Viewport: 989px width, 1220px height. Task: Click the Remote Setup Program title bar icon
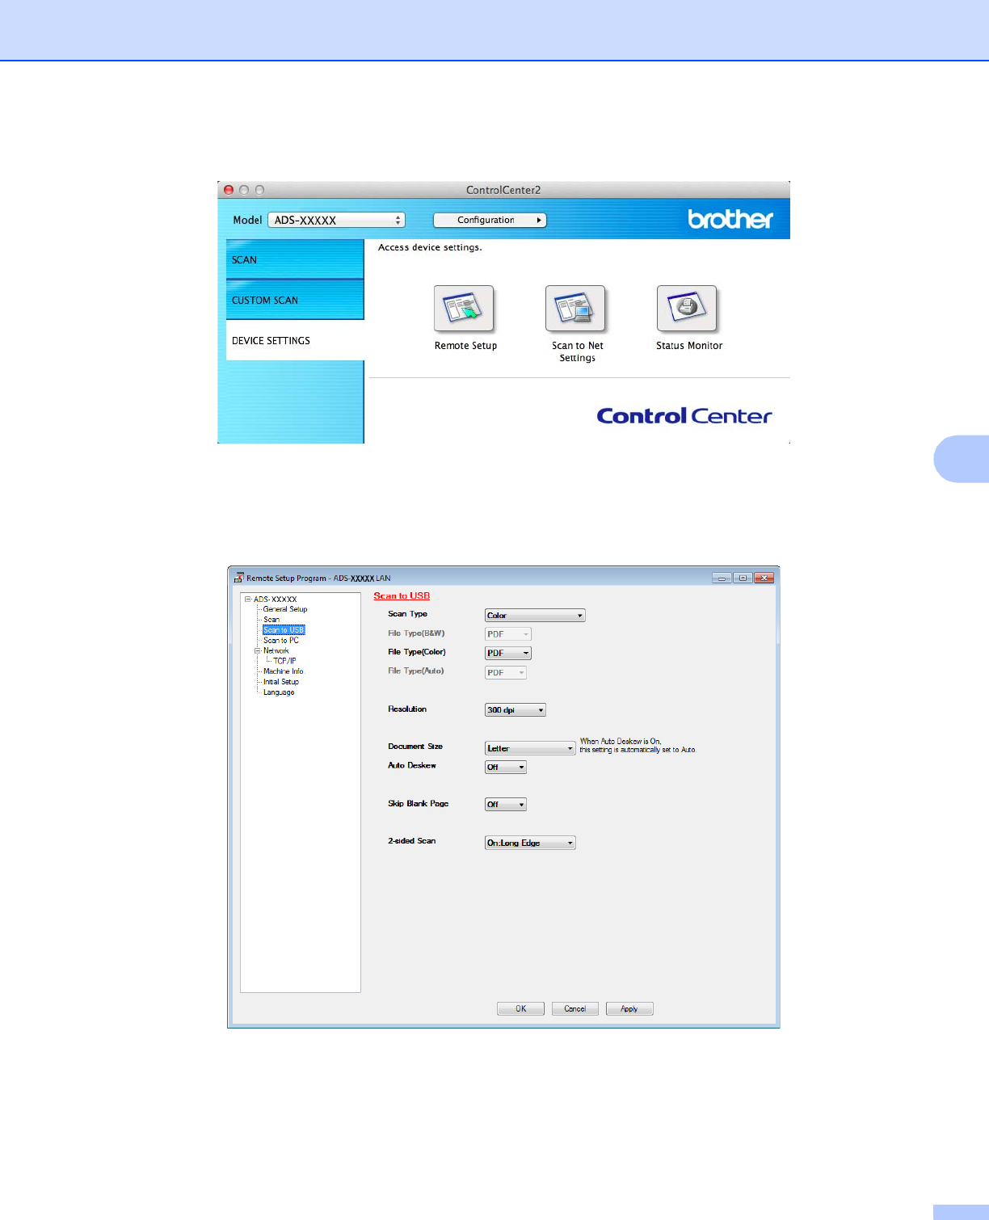238,578
